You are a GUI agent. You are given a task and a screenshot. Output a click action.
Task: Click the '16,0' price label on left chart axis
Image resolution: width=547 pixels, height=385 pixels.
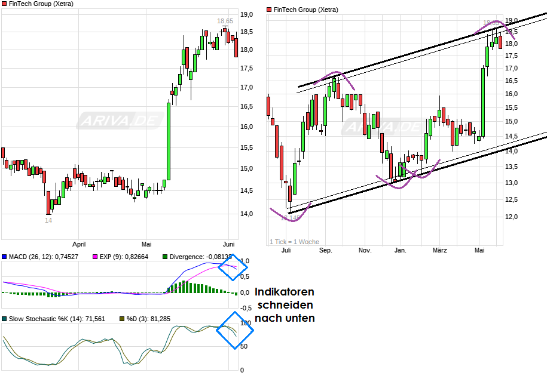[247, 127]
